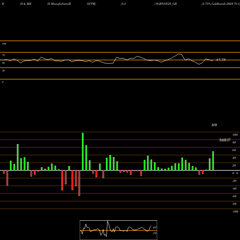Click the 40 label on MR axis
The height and width of the screenshot is (240, 240).
[x=234, y=158]
